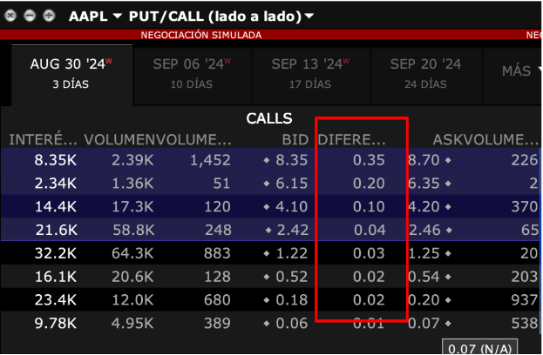
Task: Select the call ask price 2.46
Action: tap(423, 231)
